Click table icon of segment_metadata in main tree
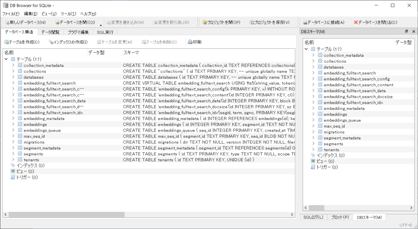 point(20,148)
